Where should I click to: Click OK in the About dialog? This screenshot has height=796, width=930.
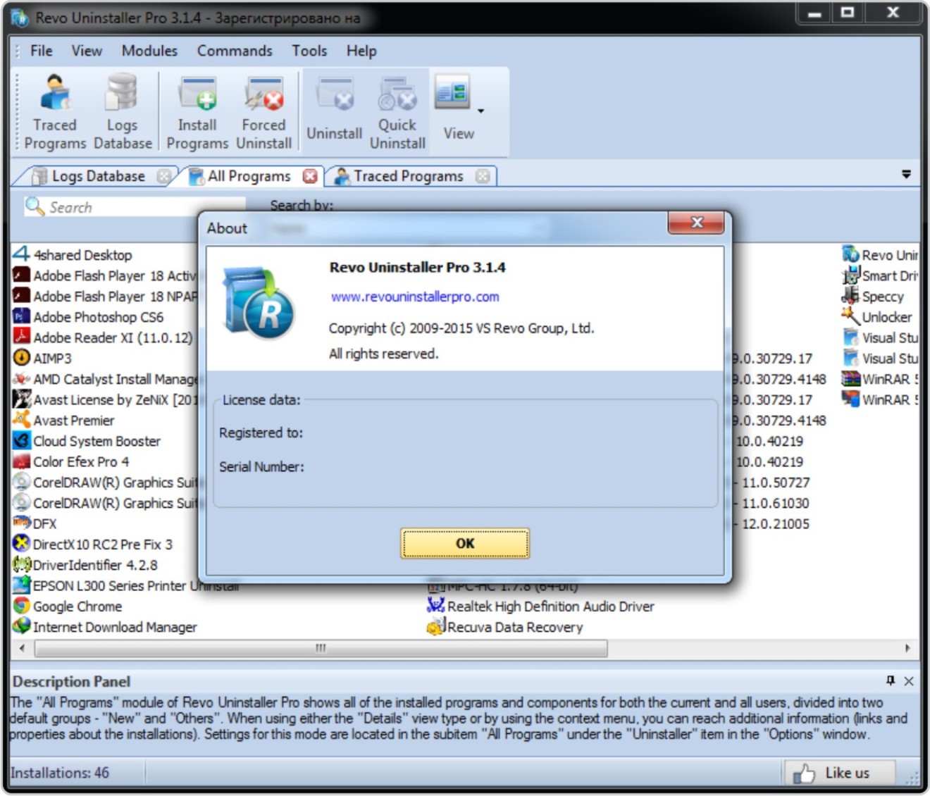pos(465,543)
